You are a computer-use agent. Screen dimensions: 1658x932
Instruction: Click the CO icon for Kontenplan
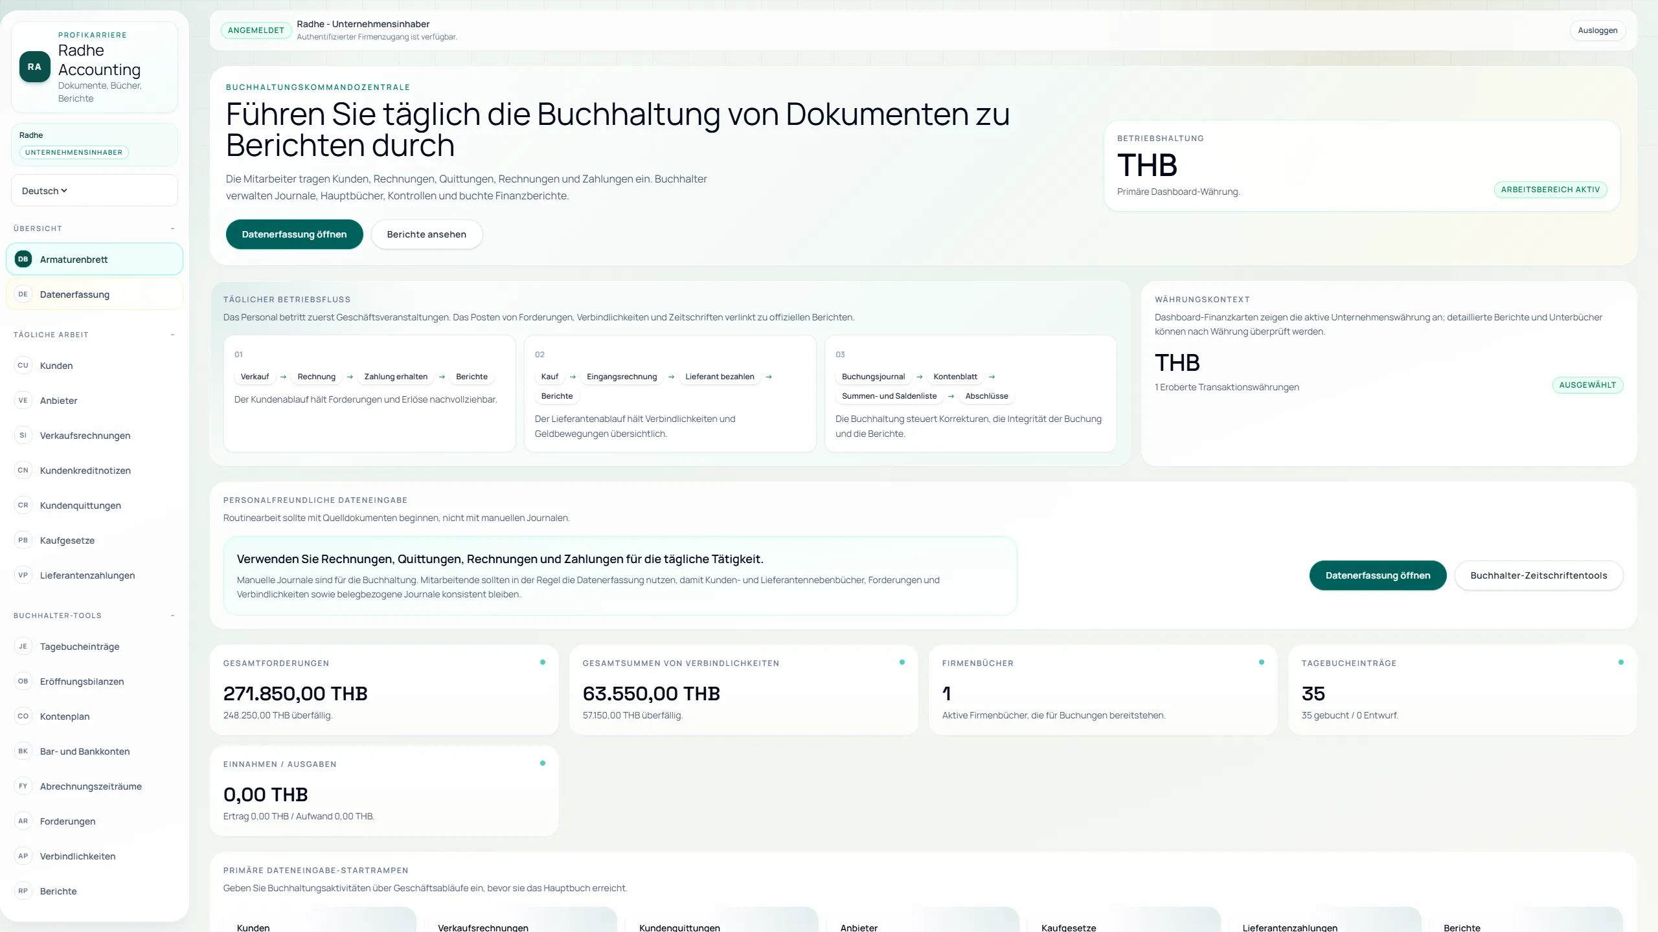(x=23, y=716)
